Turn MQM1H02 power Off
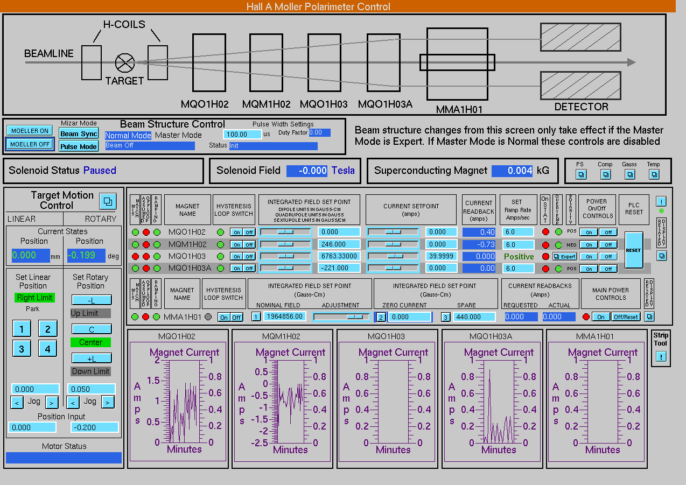The image size is (686, 485). pyautogui.click(x=607, y=244)
